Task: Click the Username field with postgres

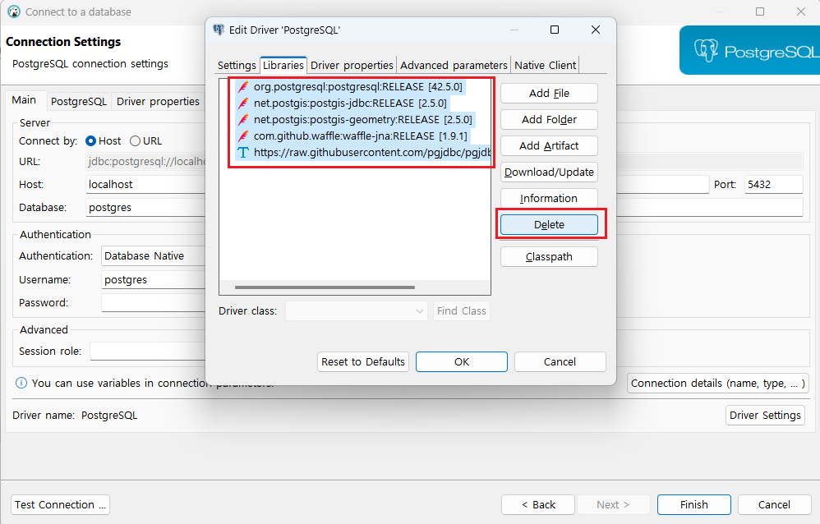Action: pyautogui.click(x=154, y=280)
